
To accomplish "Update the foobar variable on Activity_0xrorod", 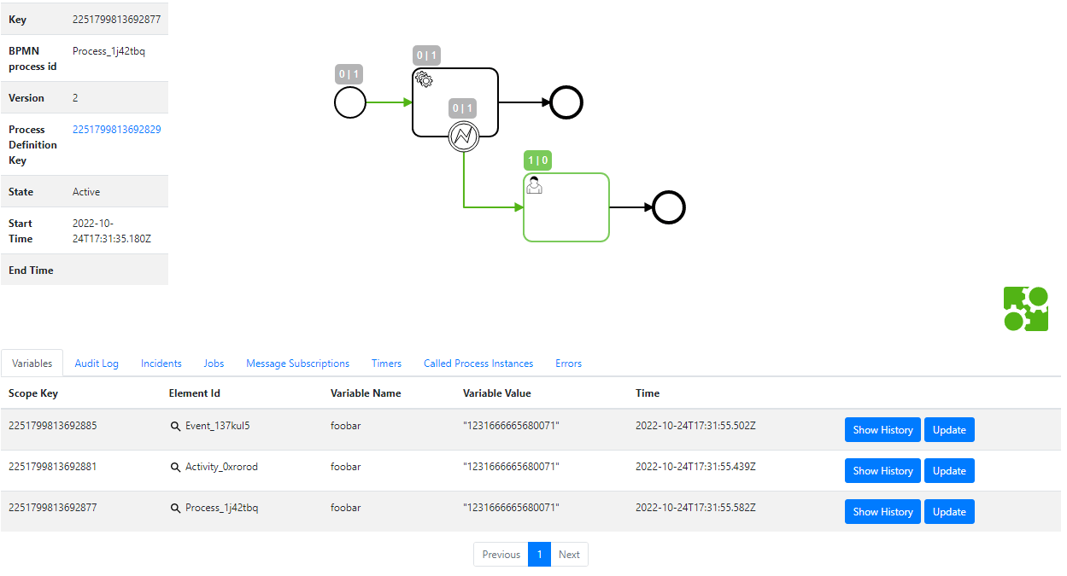I will [948, 470].
